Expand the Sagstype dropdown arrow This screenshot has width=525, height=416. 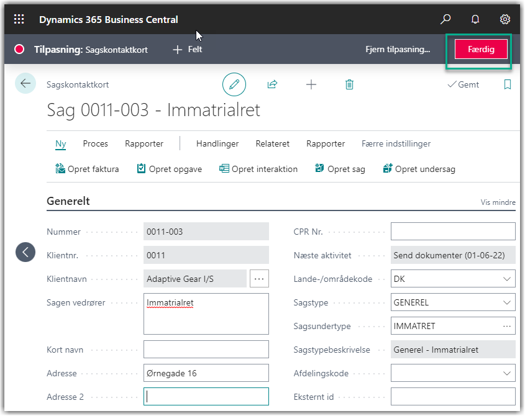point(507,302)
